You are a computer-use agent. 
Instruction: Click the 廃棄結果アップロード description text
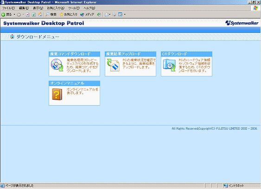pos(139,63)
